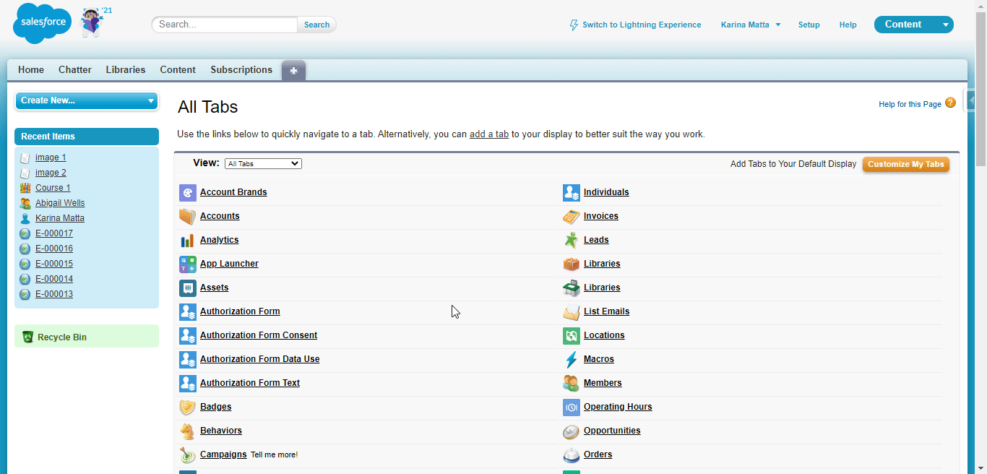This screenshot has height=474, width=987.
Task: Click the Salesforce cloud logo
Action: point(42,23)
